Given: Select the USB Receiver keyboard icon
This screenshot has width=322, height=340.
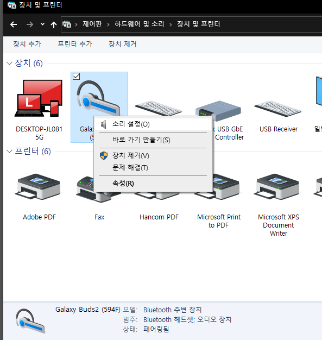Looking at the screenshot, I should [278, 109].
